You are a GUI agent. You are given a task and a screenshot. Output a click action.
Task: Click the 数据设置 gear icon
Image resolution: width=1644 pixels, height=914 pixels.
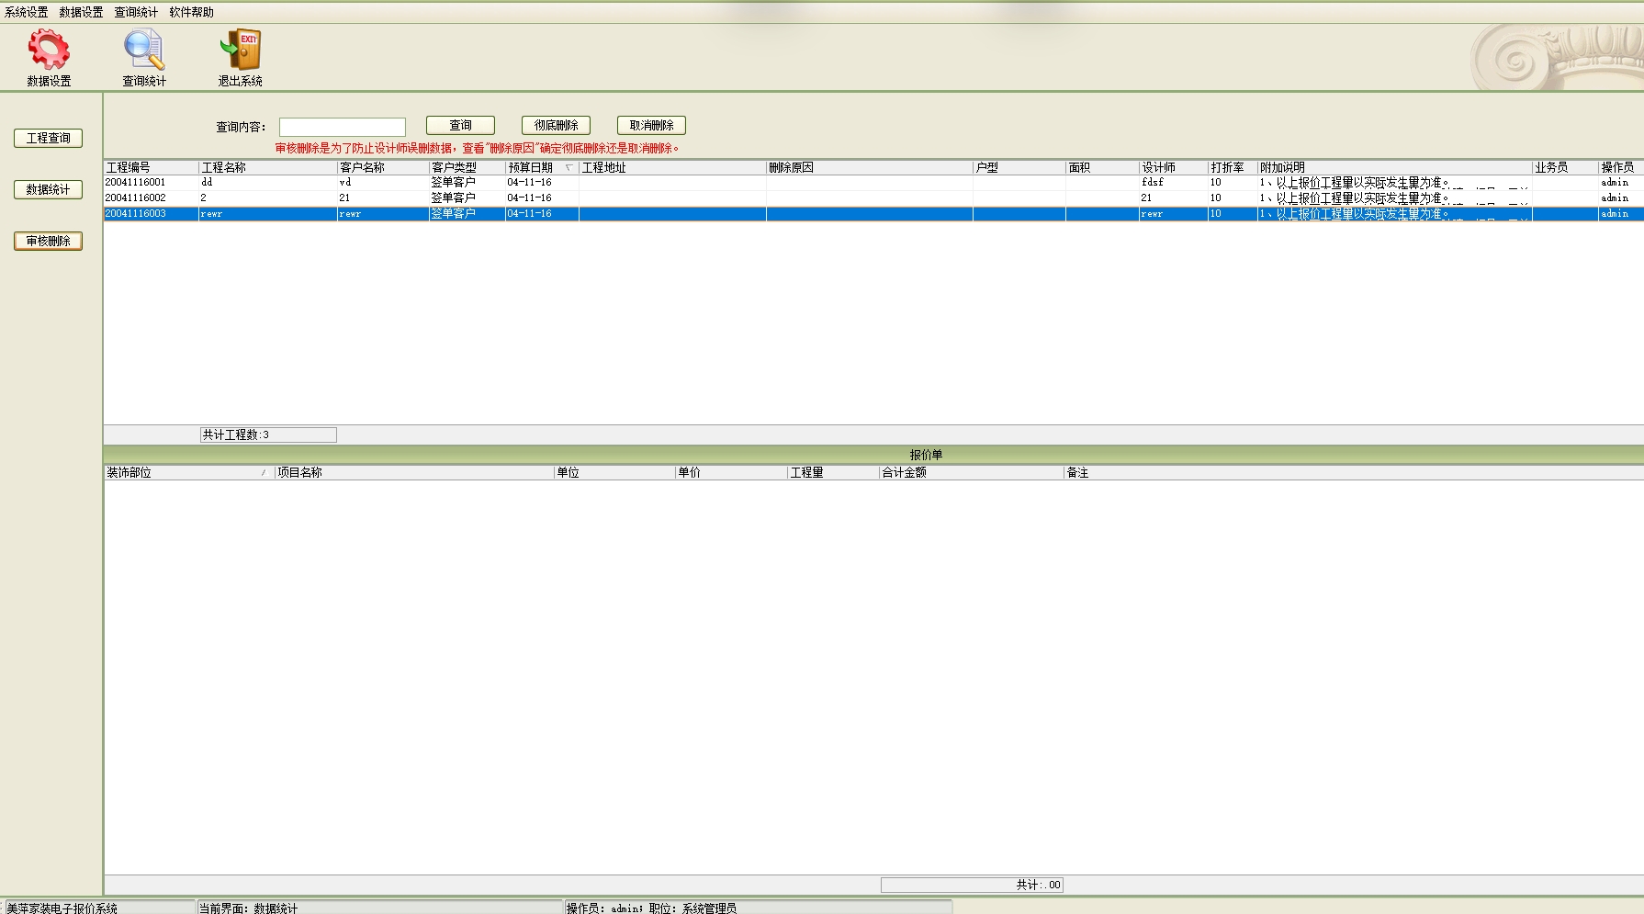coord(49,51)
